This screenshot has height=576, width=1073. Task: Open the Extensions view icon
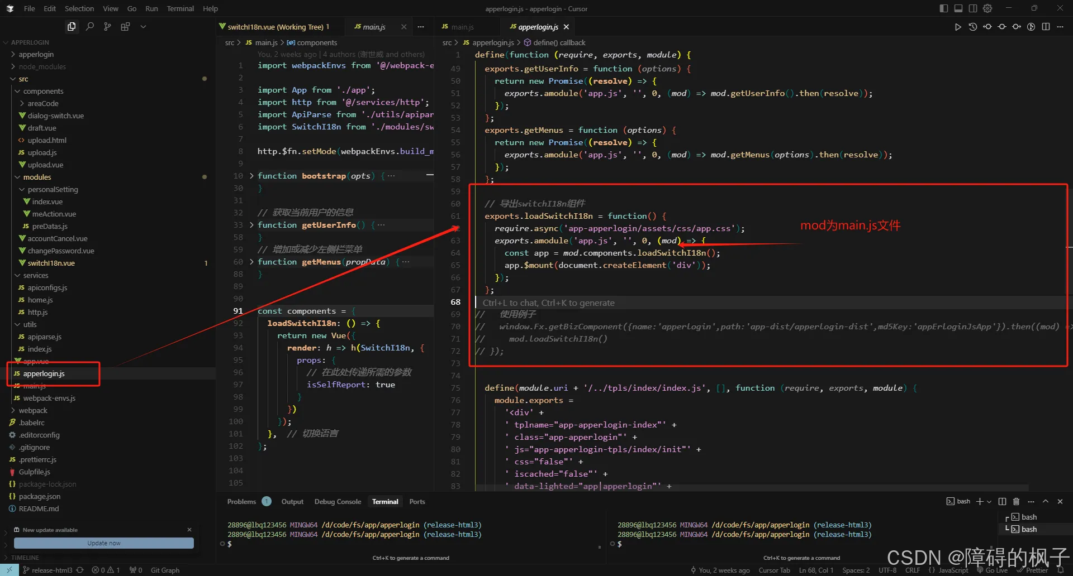(125, 26)
